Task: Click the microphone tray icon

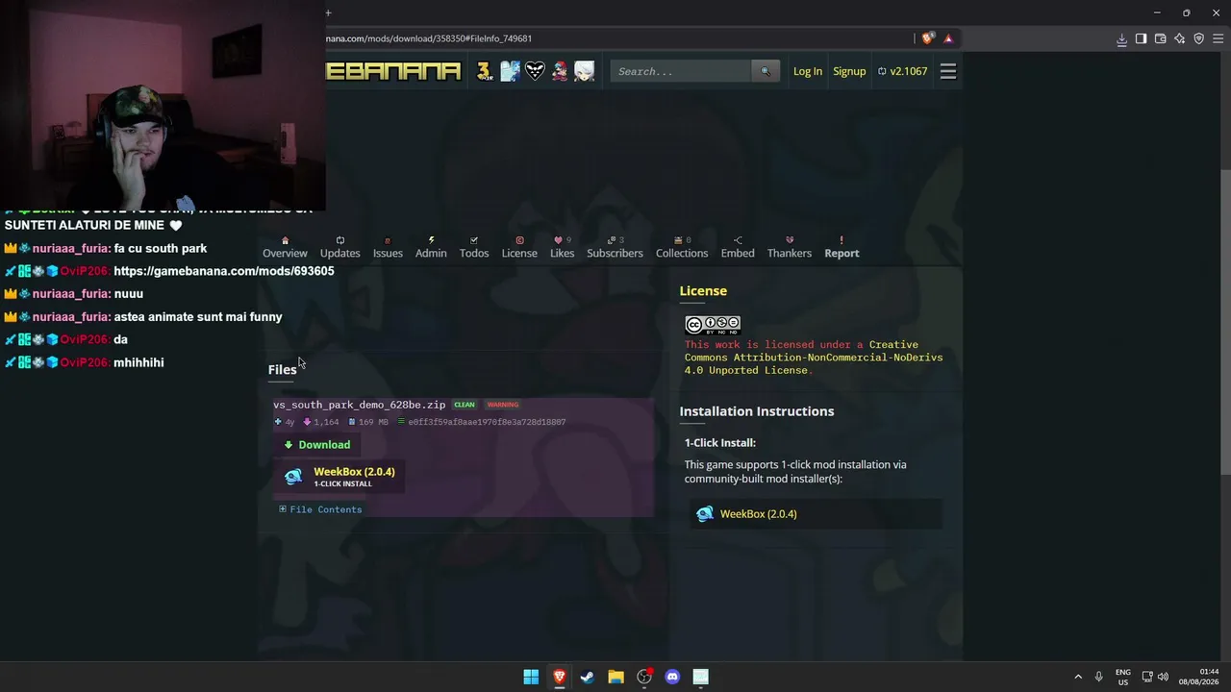Action: point(1098,677)
